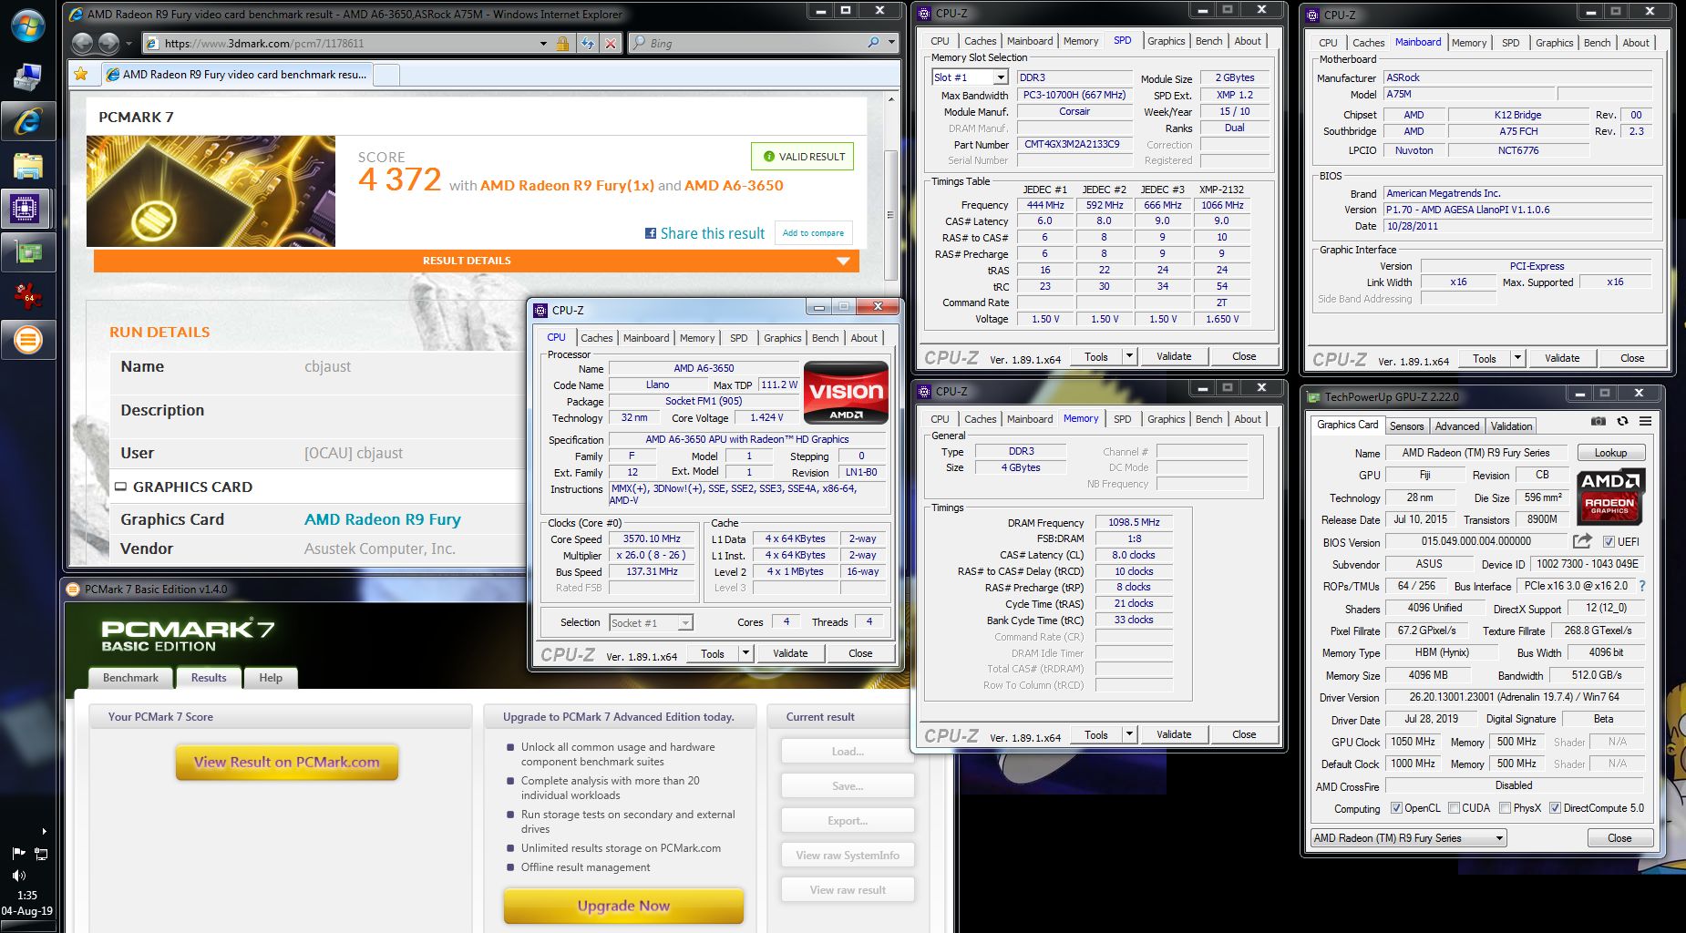Click the GPU-Z refresh icon
Image resolution: width=1686 pixels, height=933 pixels.
(1622, 421)
